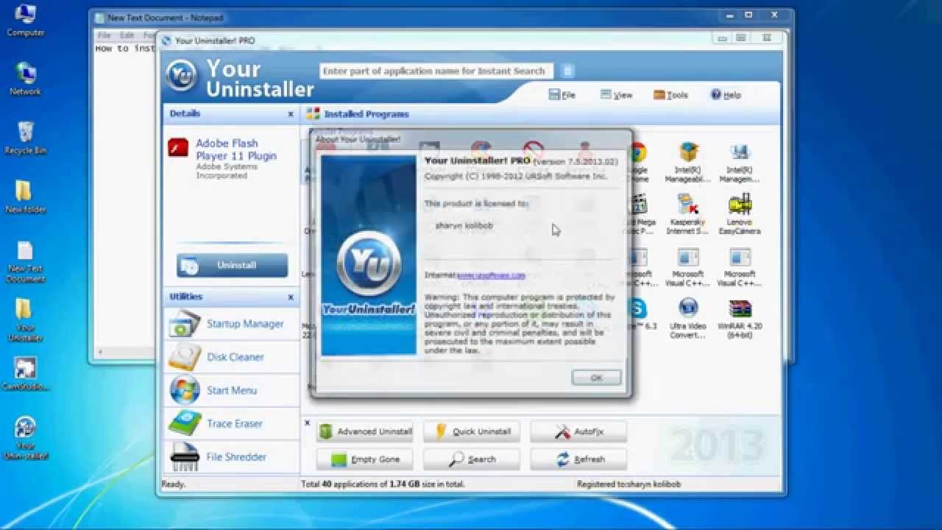
Task: Open the View menu
Action: (617, 94)
